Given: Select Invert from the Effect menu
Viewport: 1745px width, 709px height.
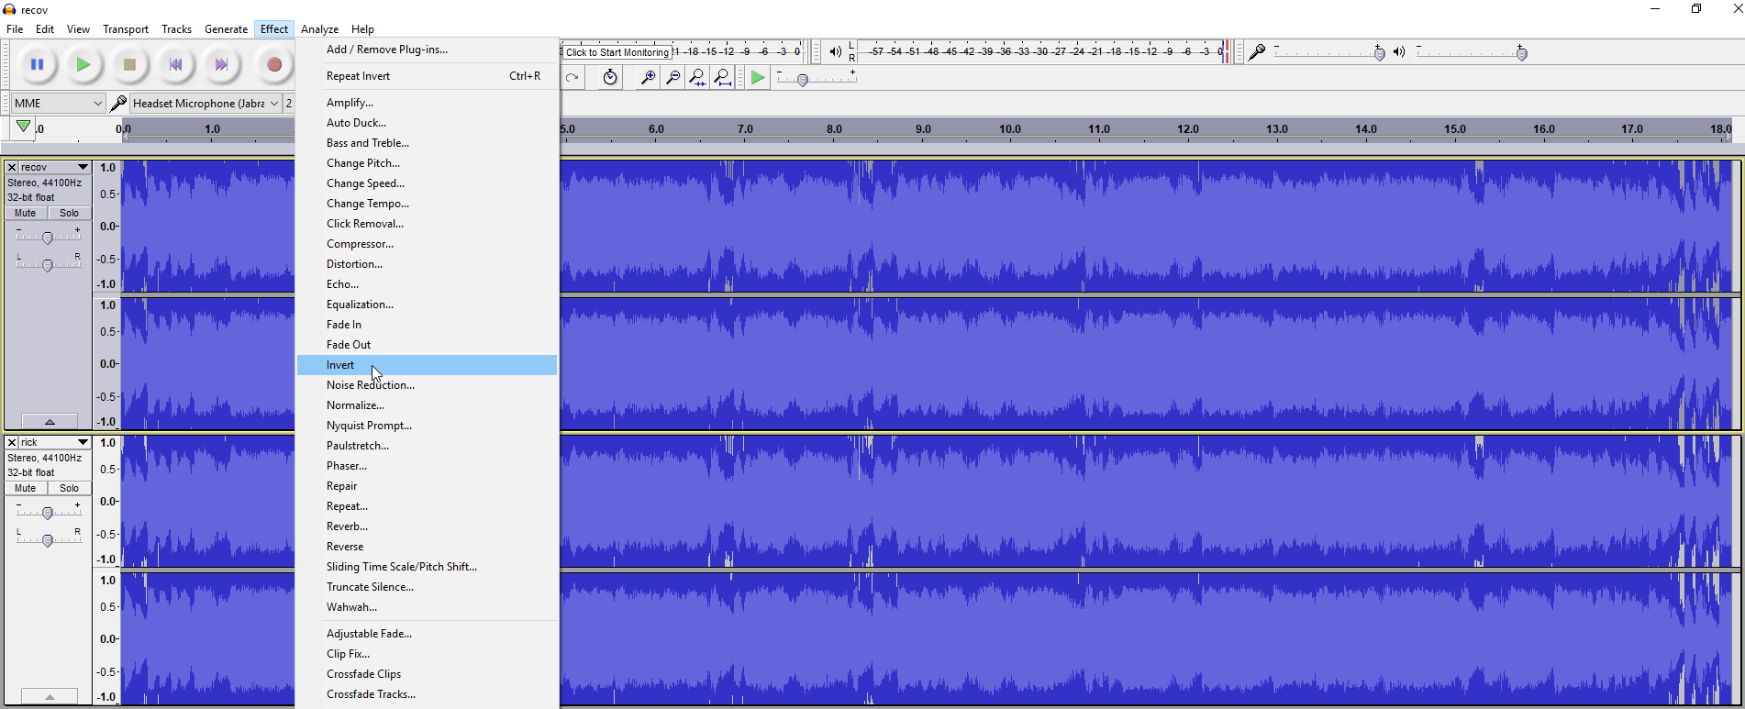Looking at the screenshot, I should coord(340,365).
